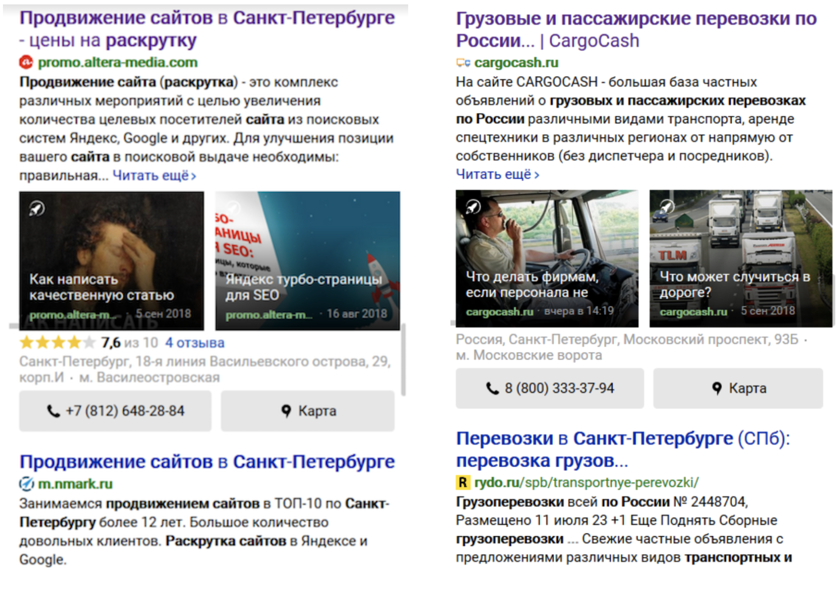Visit the promo.altera-media.com green URL

tap(118, 62)
